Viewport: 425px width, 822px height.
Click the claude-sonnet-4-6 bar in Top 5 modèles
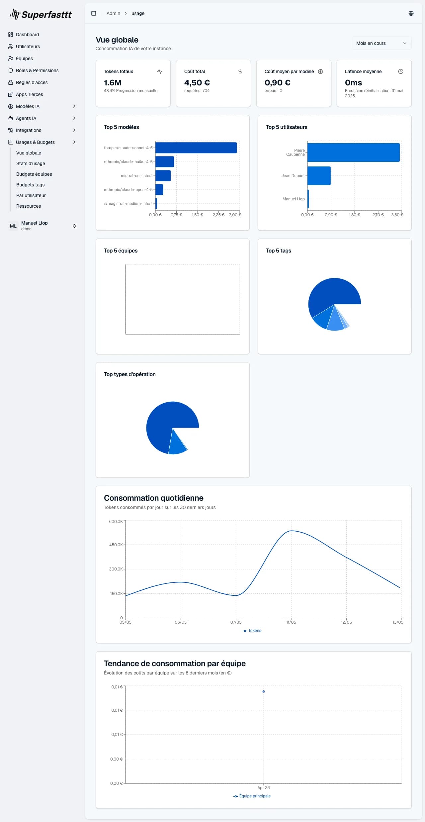(196, 148)
